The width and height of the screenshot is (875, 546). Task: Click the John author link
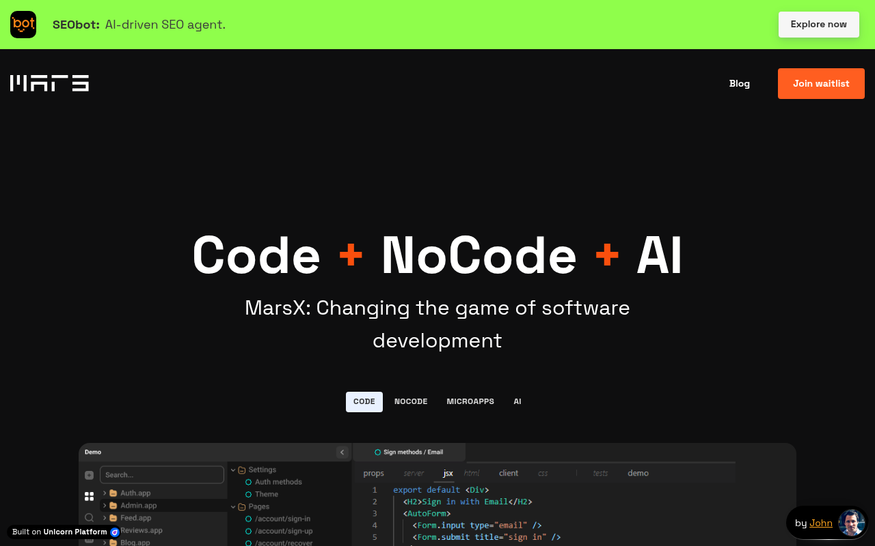[821, 523]
